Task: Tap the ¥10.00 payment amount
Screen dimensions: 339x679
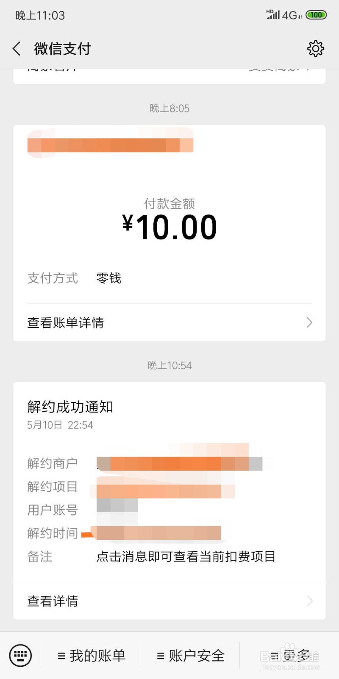Action: (x=169, y=227)
